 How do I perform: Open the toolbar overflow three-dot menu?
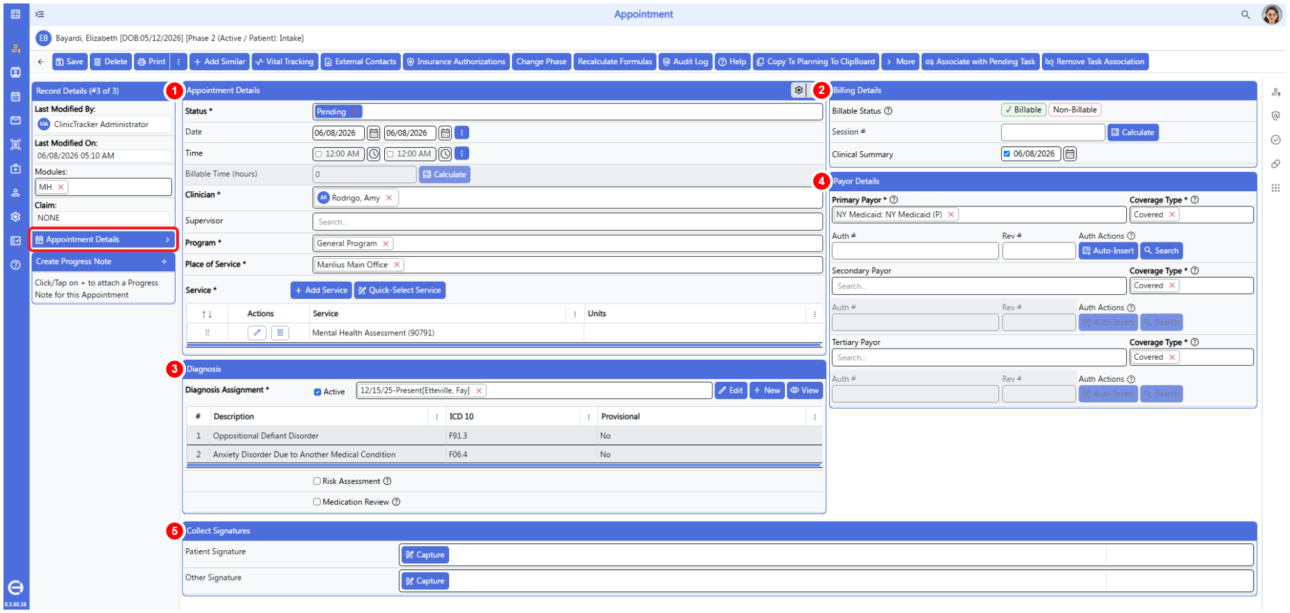[x=178, y=61]
